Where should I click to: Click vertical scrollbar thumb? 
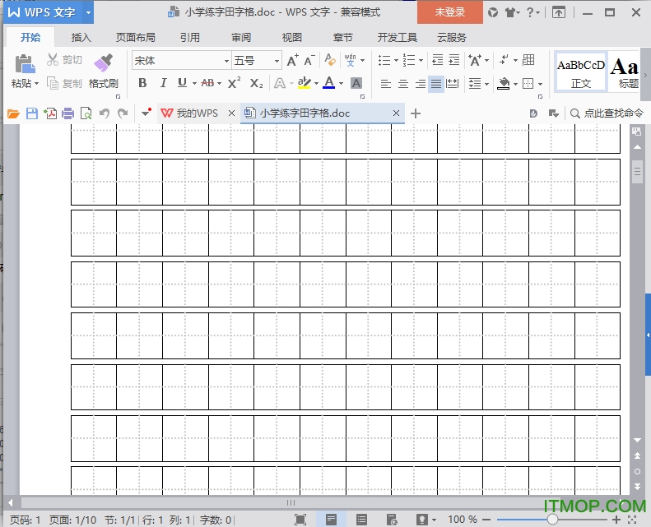click(x=637, y=171)
